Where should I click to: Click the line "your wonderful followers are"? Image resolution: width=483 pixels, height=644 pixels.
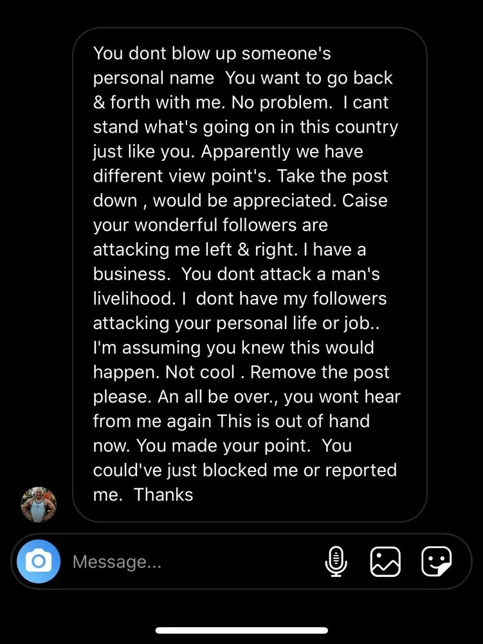(210, 225)
